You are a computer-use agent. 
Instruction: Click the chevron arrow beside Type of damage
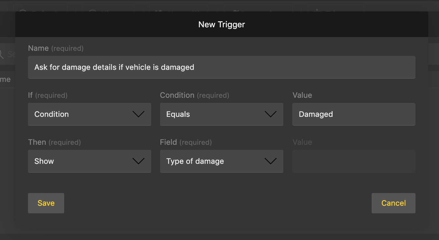pos(271,161)
